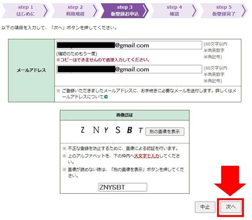Click the instruction text above the form
The image size is (252, 220).
tap(60, 28)
